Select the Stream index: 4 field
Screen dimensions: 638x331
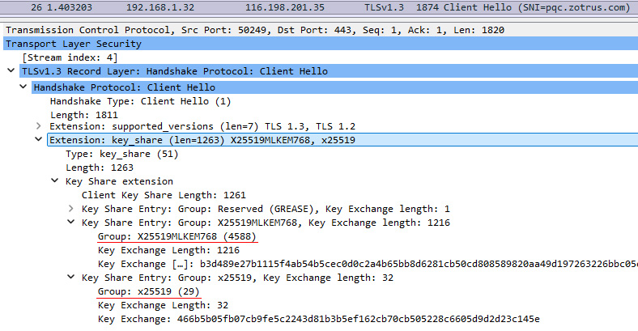pos(61,58)
